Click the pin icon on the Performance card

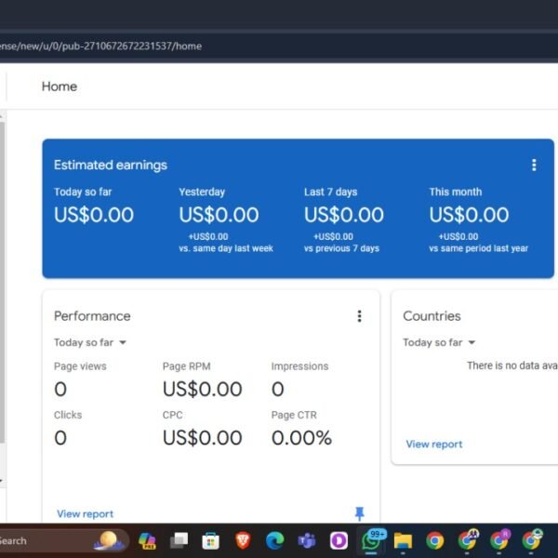pos(359,513)
